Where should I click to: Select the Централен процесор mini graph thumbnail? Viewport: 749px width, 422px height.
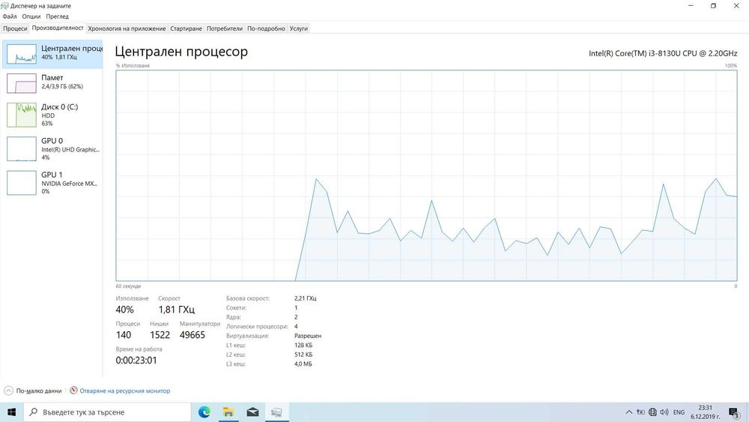coord(22,54)
